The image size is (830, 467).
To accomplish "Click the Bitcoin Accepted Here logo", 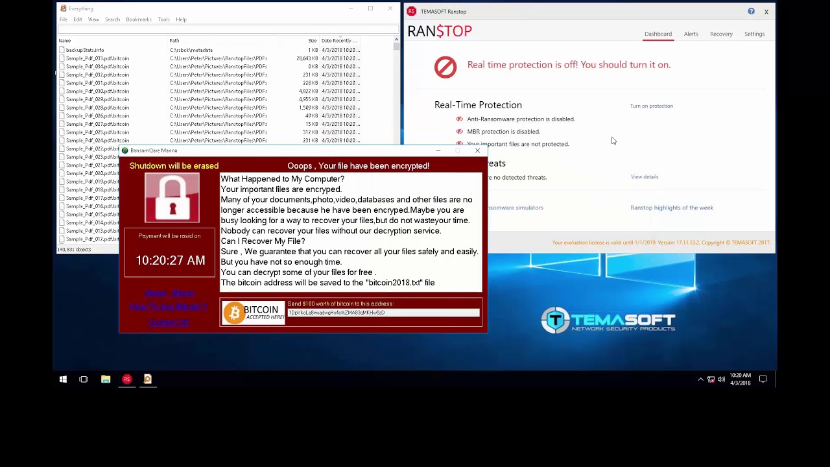I will click(254, 313).
